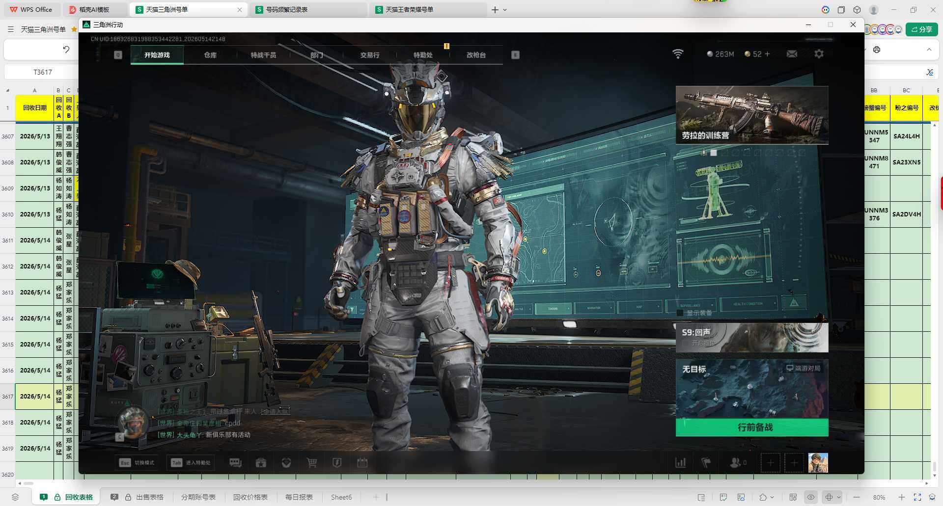Switch to the 号码频繁记录表 document tab

coord(308,10)
